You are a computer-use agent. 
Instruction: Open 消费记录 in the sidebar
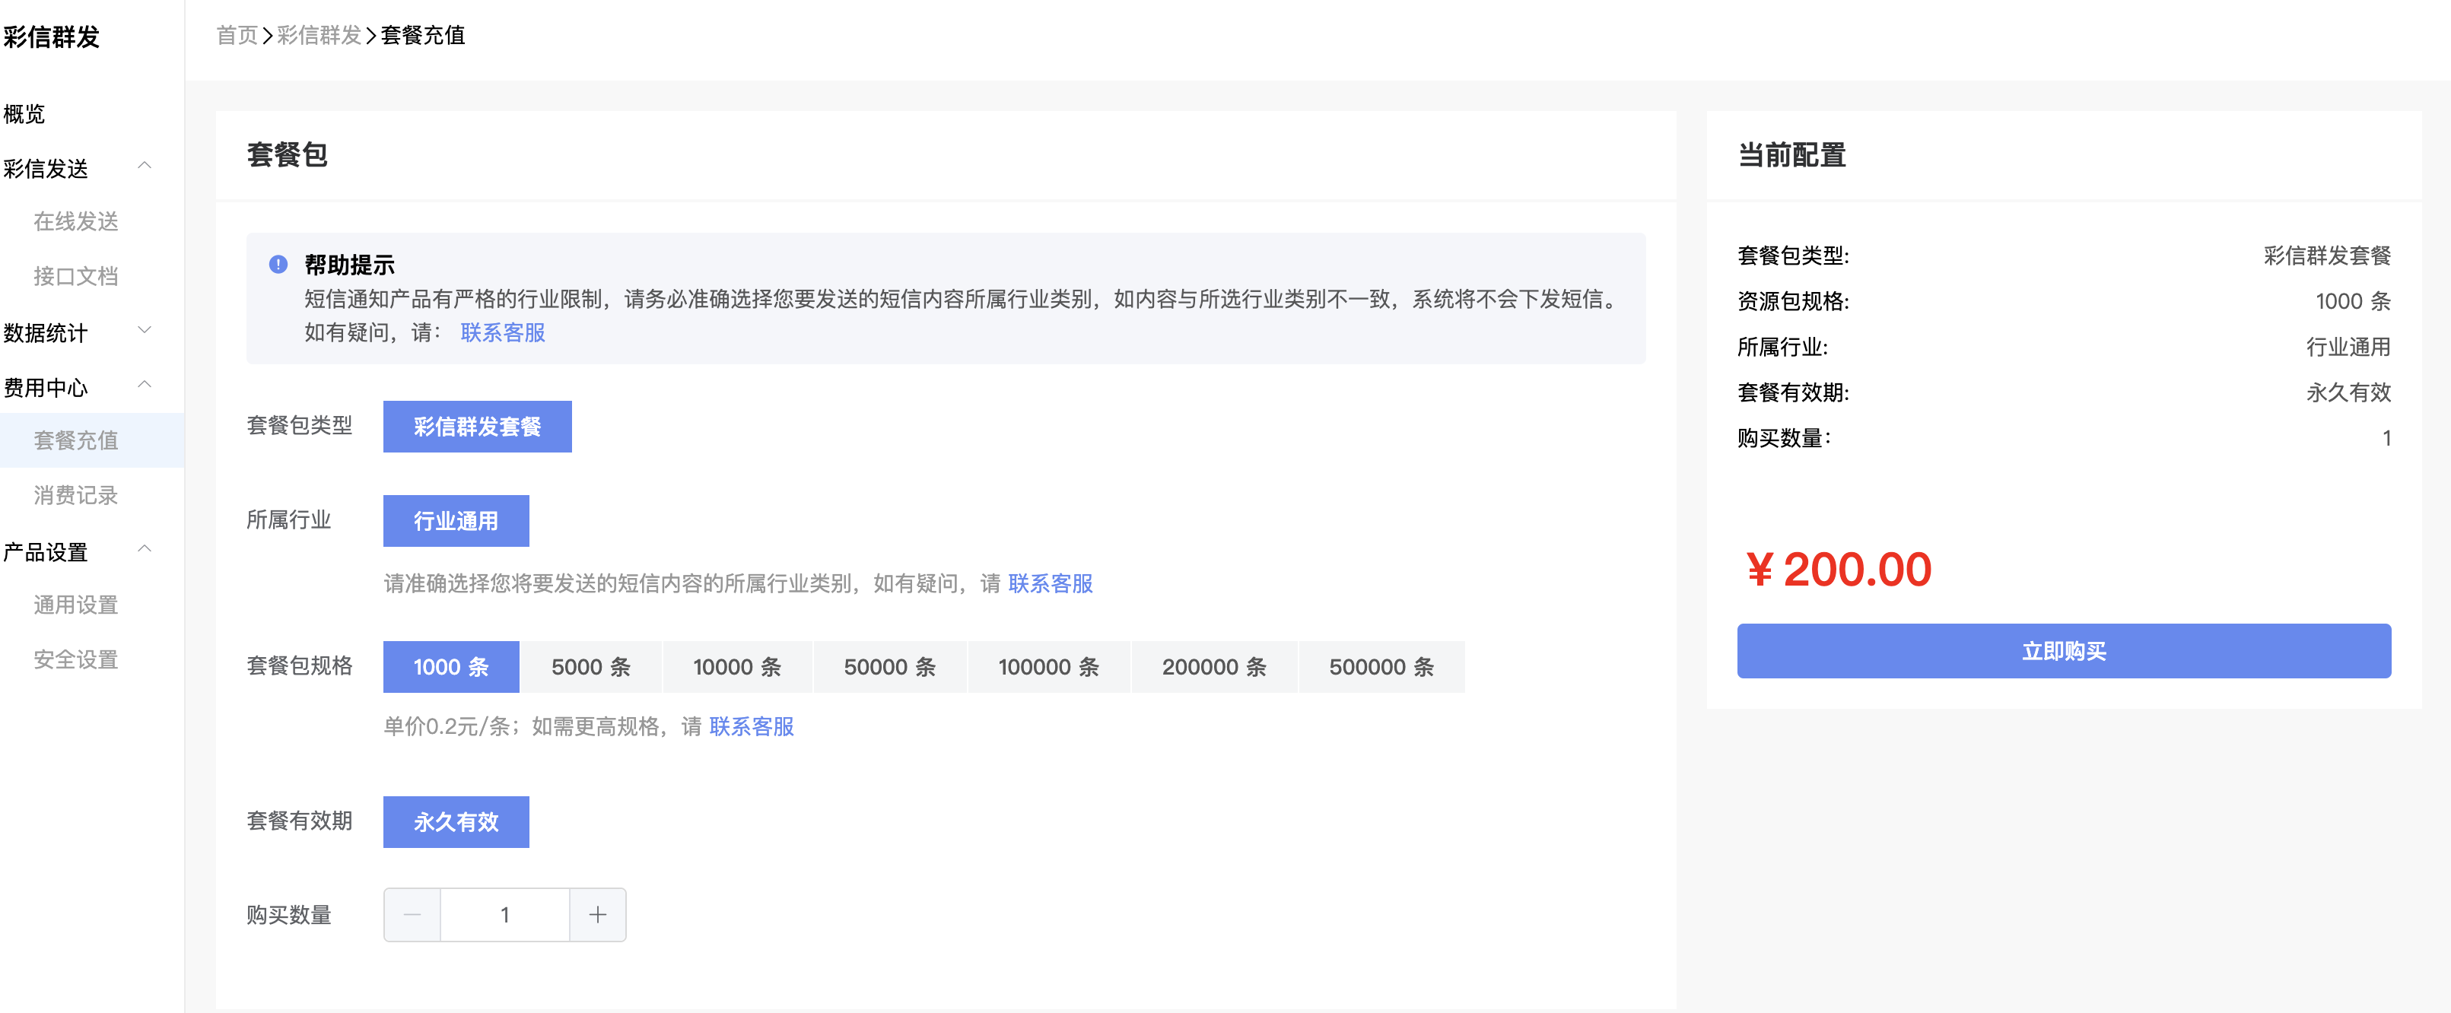(x=76, y=496)
